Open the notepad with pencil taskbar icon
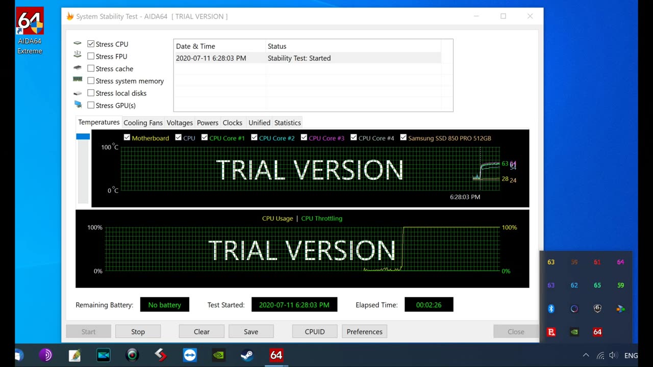Viewport: 653px width, 367px height. tap(74, 355)
